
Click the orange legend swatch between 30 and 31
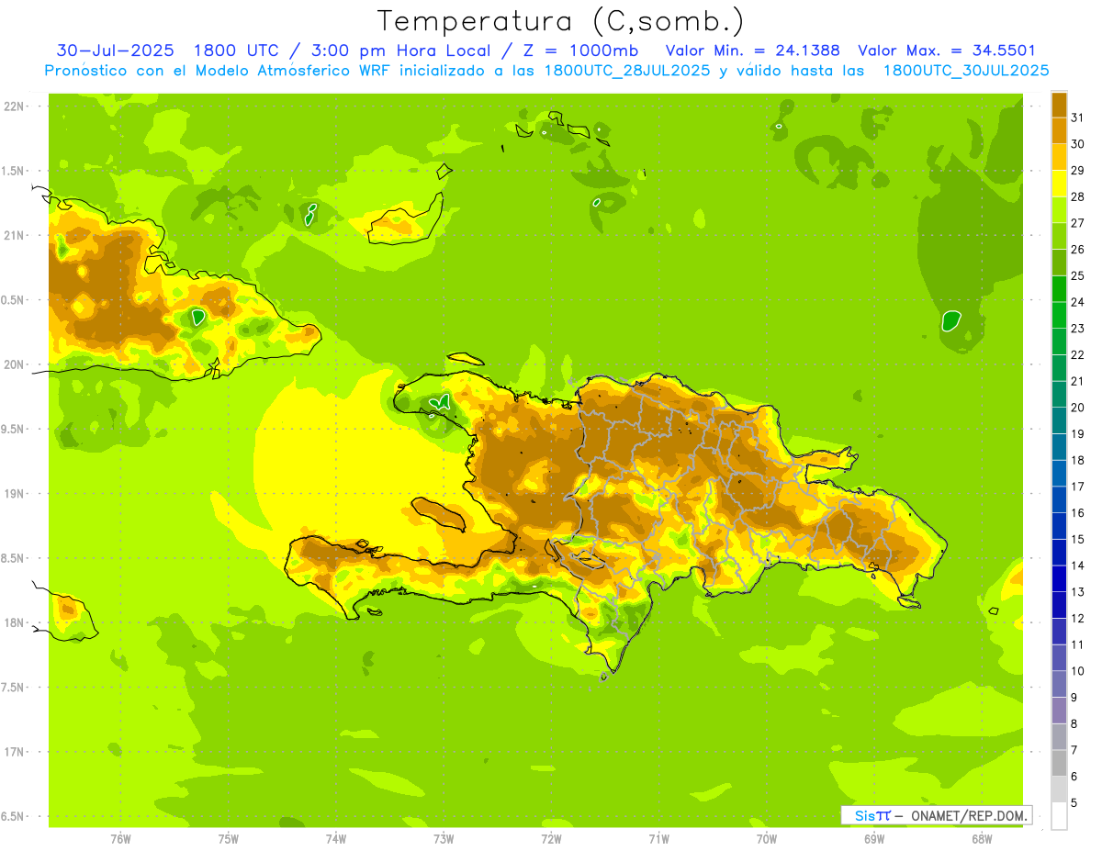coord(1059,129)
